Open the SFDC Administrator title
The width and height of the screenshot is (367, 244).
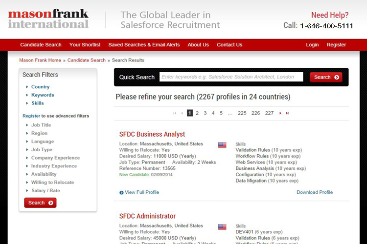[x=147, y=216]
